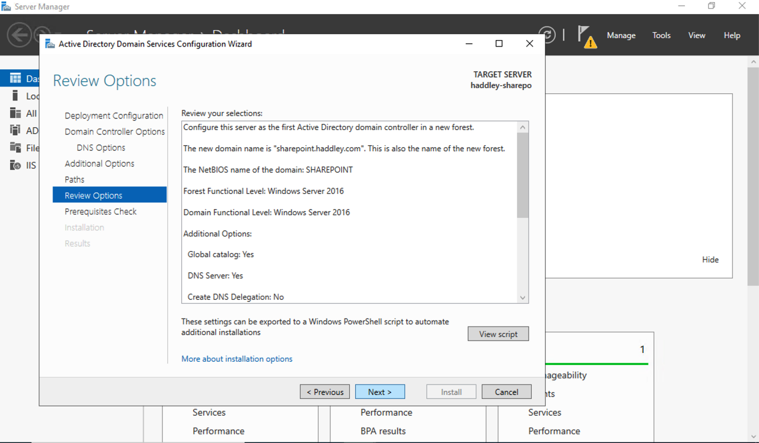759x443 pixels.
Task: Open the Manage menu
Action: 621,35
